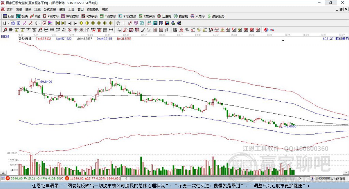Open the P数字表 tool

coord(90,16)
